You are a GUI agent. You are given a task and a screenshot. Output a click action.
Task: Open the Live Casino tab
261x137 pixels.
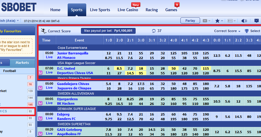tap(128, 10)
